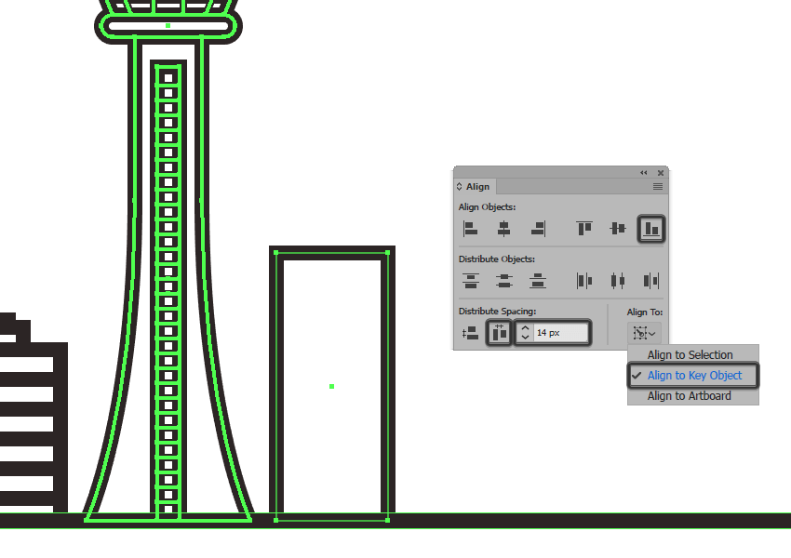Click Horizontal Distribute Center icon
The image size is (791, 558).
618,281
